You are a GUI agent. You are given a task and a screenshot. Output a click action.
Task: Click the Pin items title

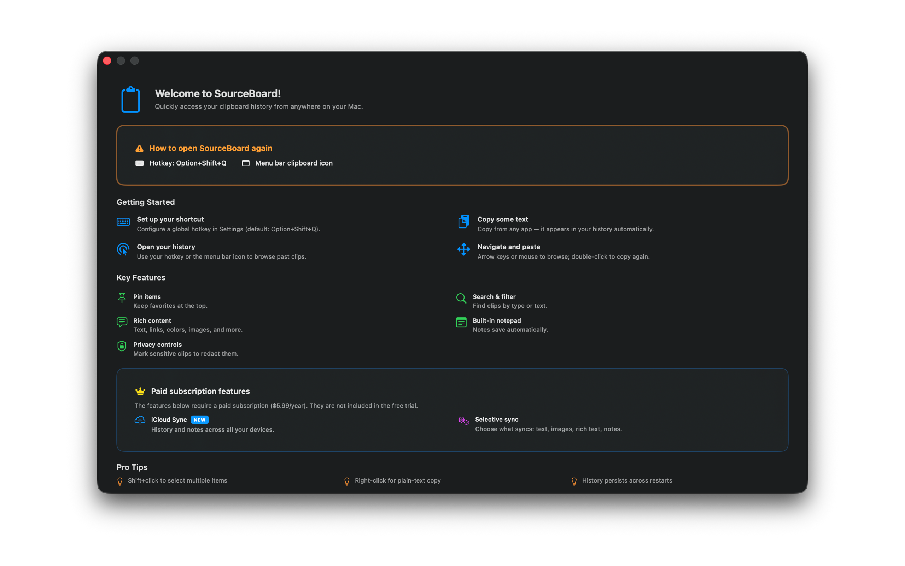[x=147, y=296]
